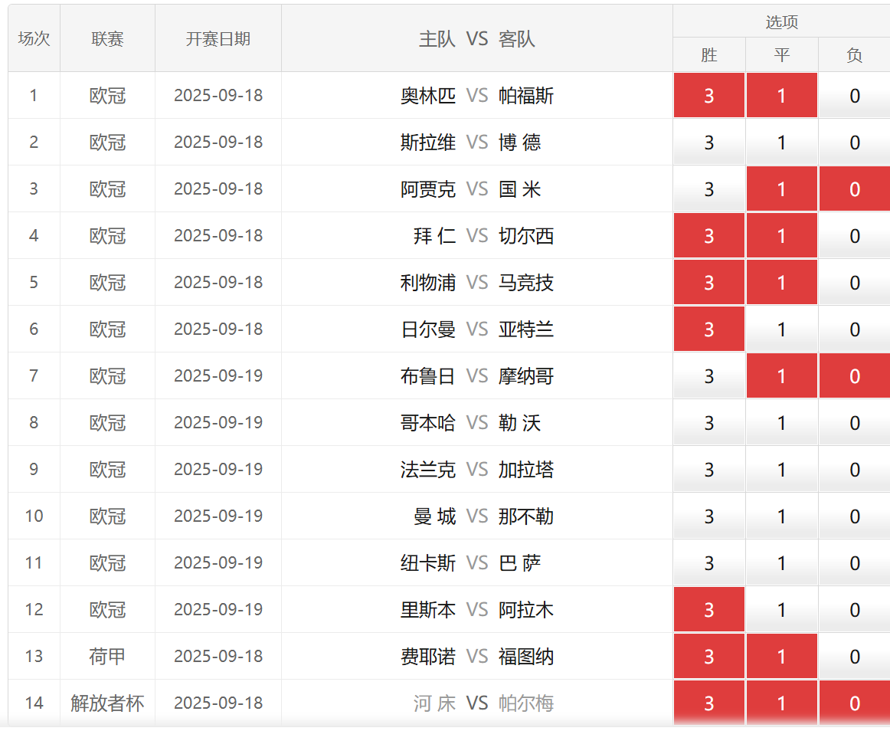Unselect draw (1) for 阿贾克 vs 国米
Screen dimensions: 890x731
(781, 189)
